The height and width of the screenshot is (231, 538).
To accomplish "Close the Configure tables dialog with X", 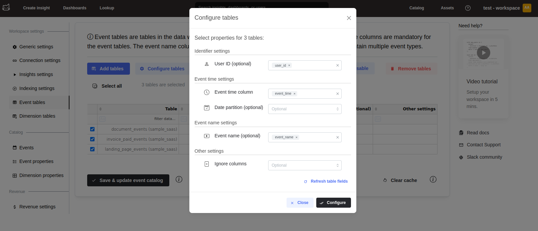I will point(349,18).
